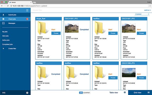Open a new browser tab
This screenshot has height=95, width=152.
pos(34,3)
